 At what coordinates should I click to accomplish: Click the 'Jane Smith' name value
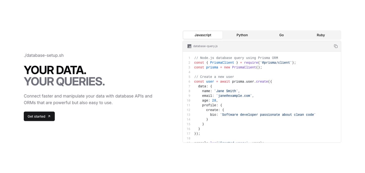226,91
